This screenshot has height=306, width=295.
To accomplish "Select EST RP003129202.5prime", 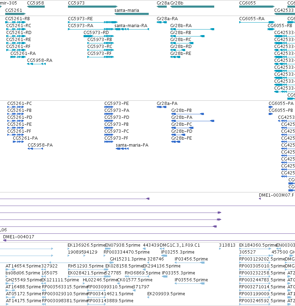I will pos(255,263).
